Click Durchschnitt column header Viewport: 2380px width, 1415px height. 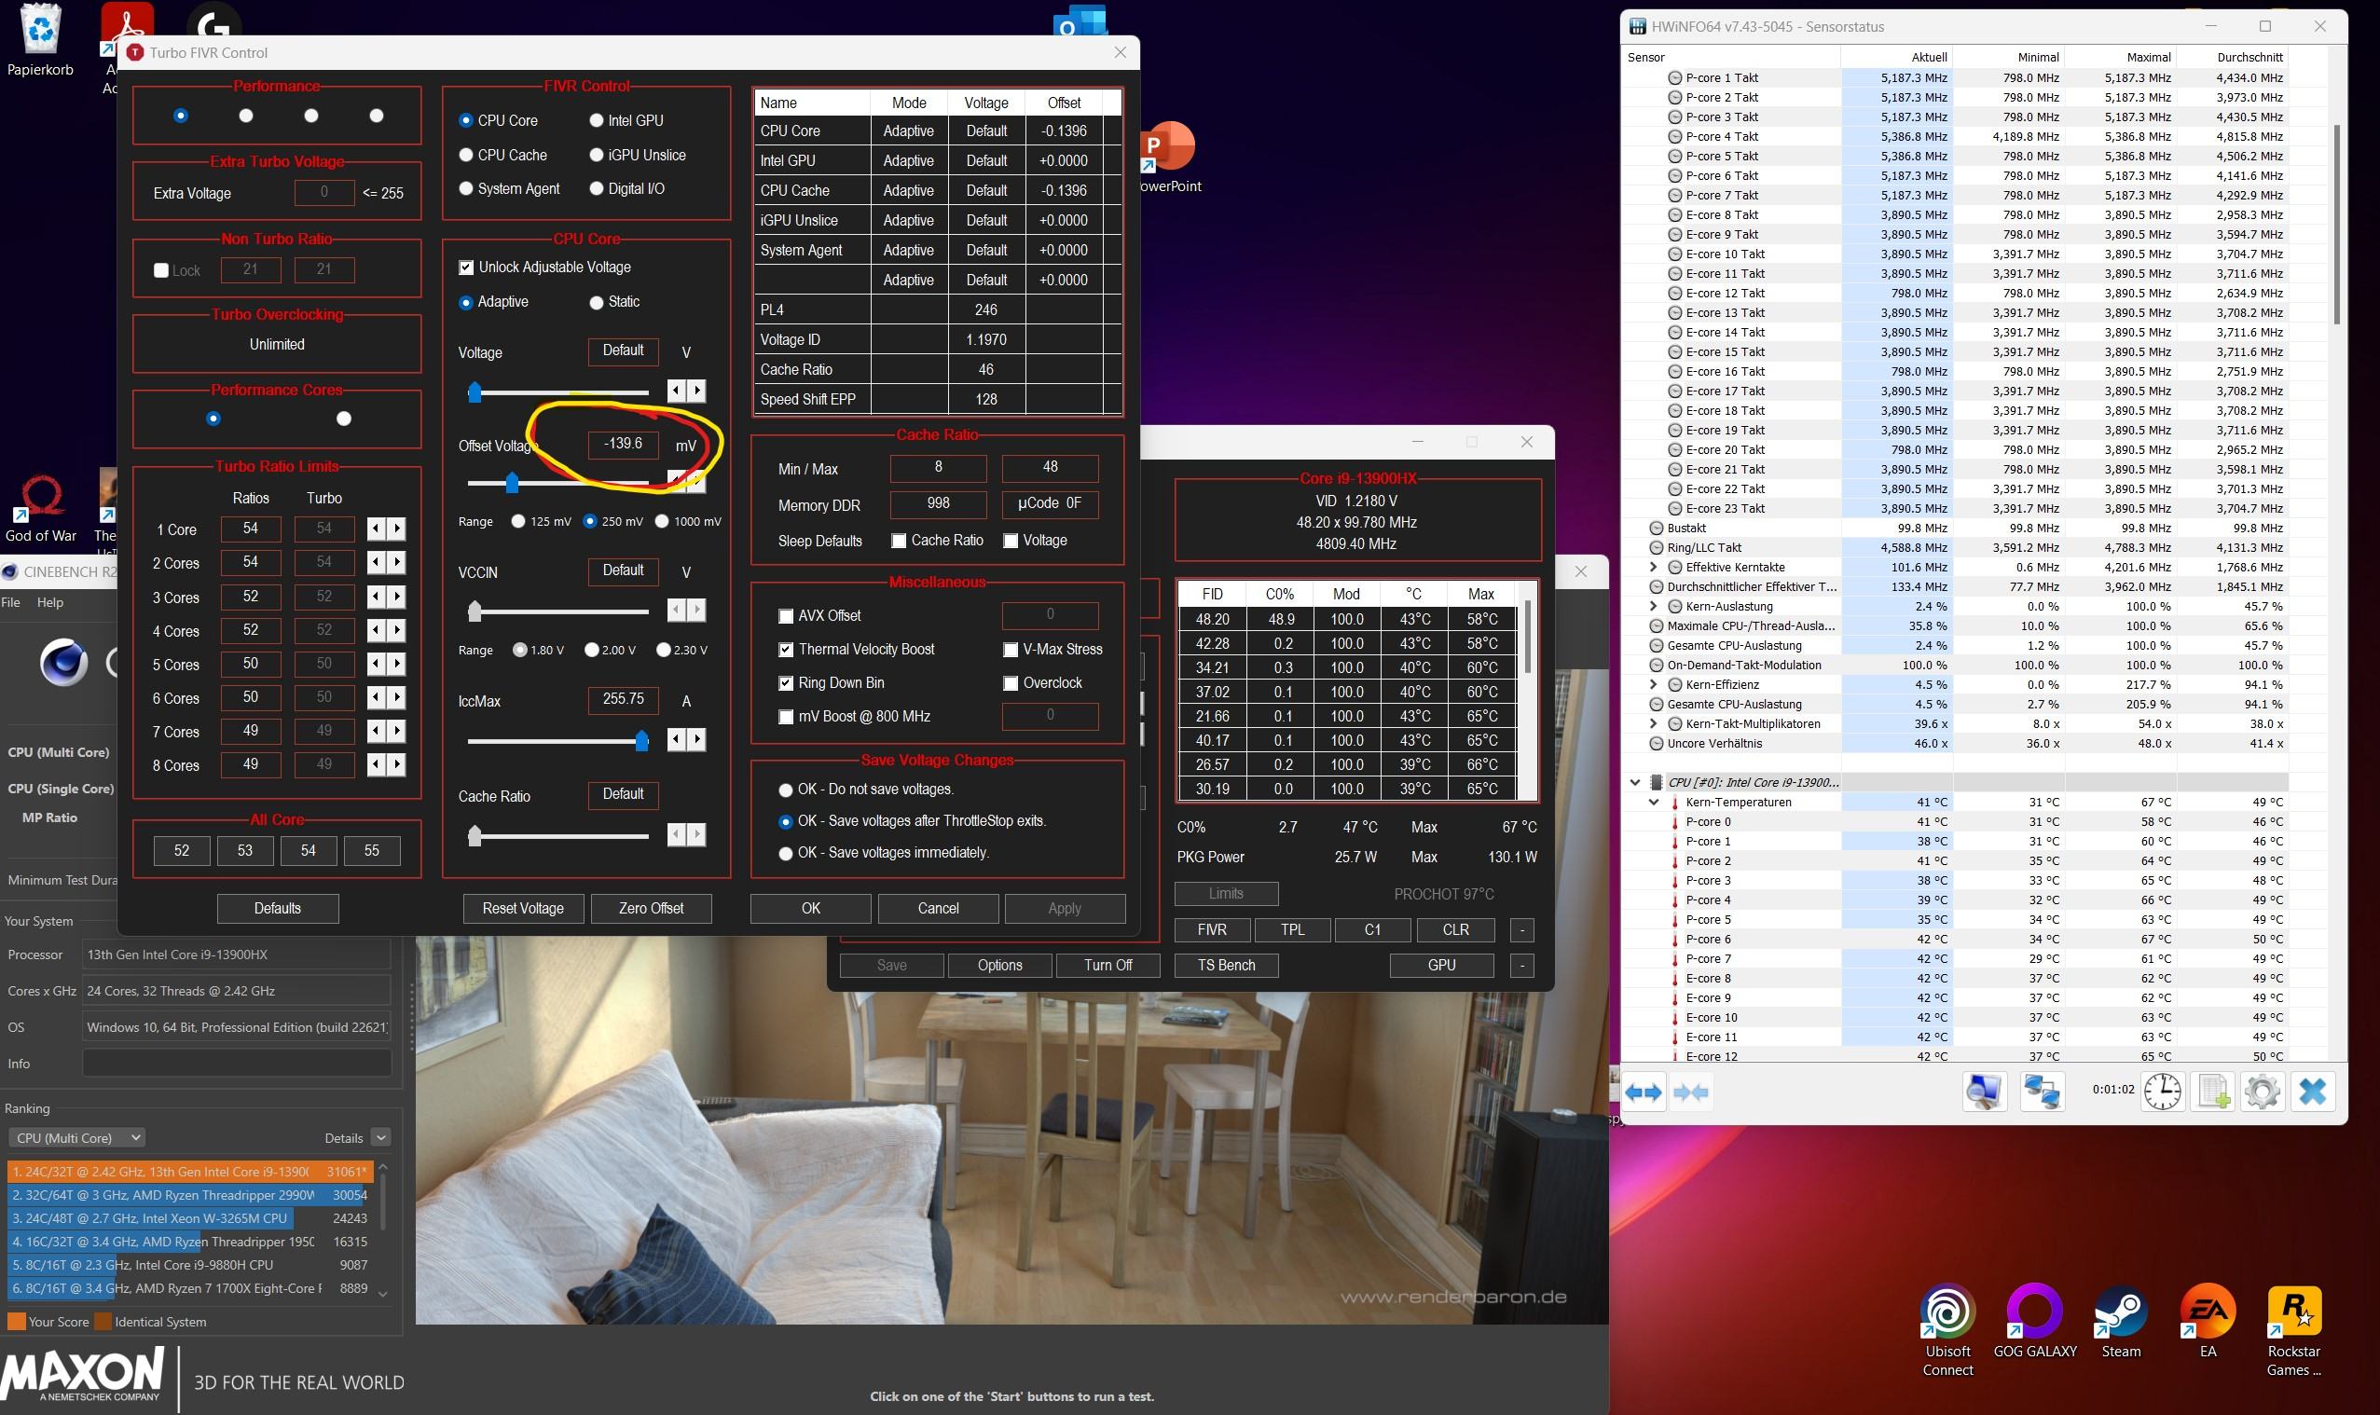coord(2231,57)
